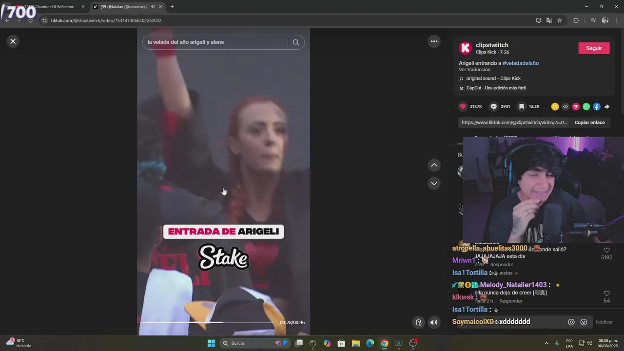Click the search magnifier in video search bar

295,42
